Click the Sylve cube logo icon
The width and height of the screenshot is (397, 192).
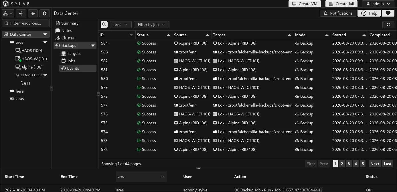pos(5,4)
